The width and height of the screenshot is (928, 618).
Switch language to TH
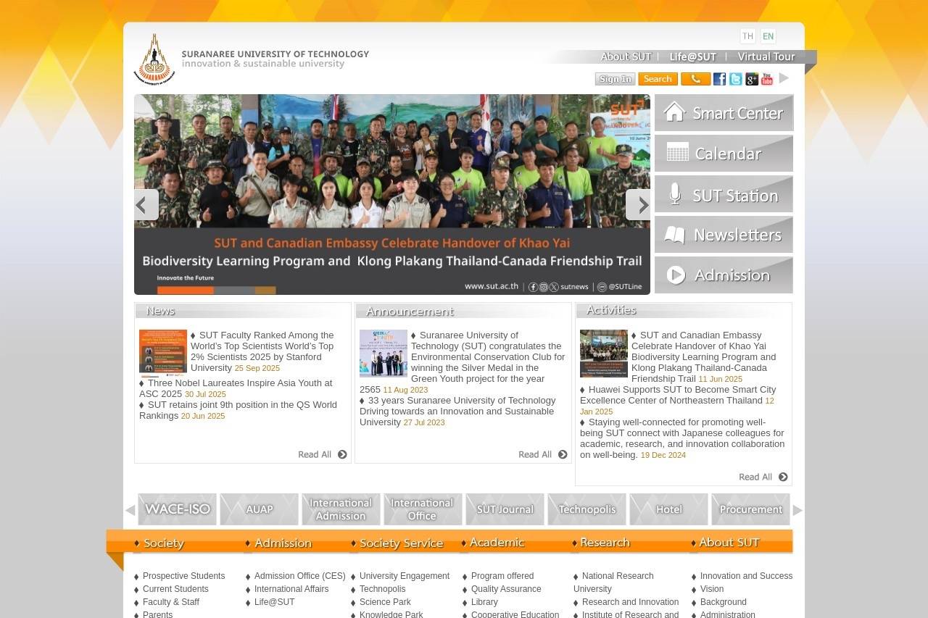pos(747,36)
